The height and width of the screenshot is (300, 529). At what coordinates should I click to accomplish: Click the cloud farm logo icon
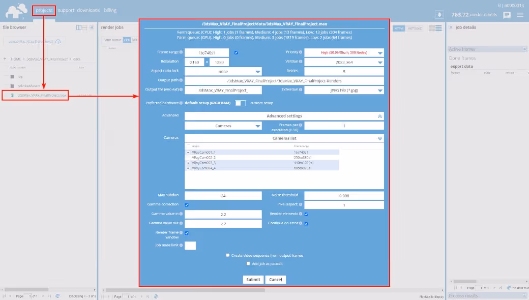point(16,11)
